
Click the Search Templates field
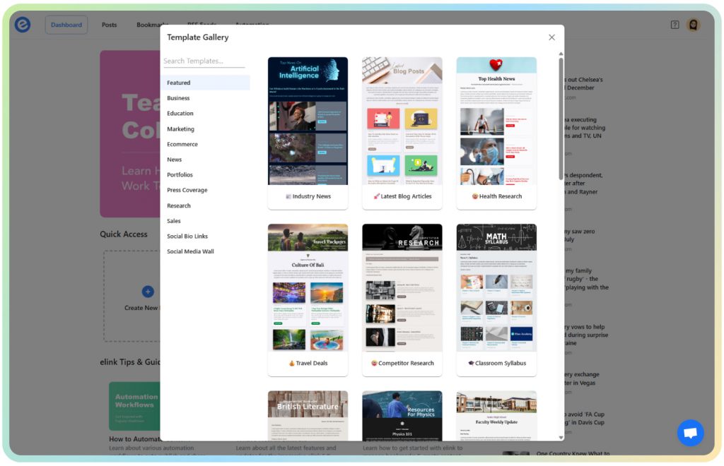(x=204, y=61)
